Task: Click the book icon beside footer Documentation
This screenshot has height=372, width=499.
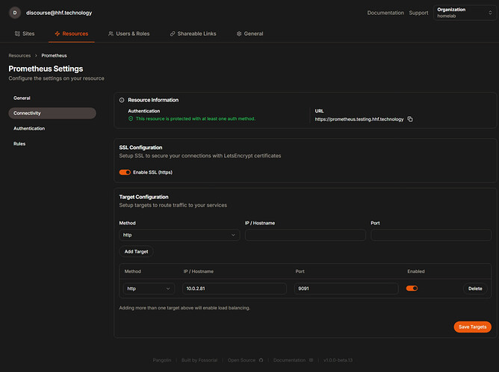Action: click(312, 360)
